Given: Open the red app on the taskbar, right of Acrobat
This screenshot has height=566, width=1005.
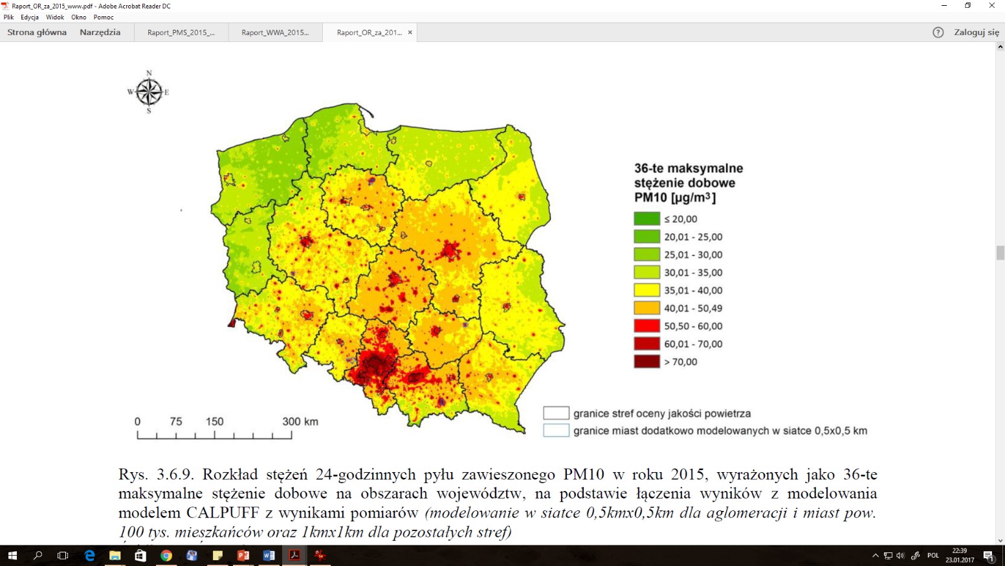Looking at the screenshot, I should coord(320,556).
